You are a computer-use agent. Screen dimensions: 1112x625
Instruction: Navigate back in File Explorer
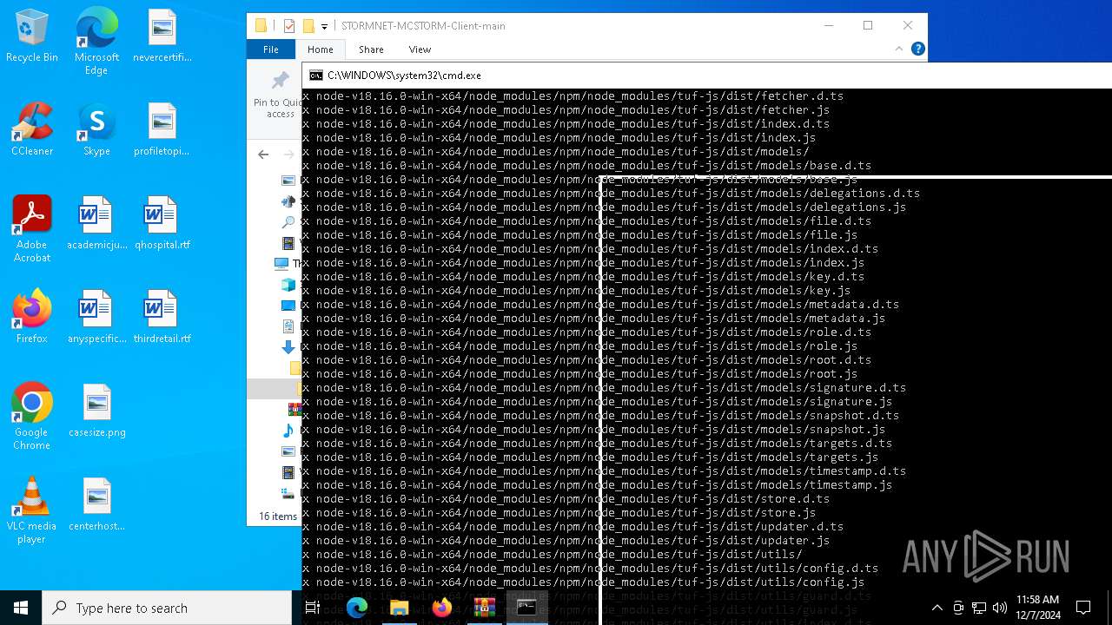point(263,155)
